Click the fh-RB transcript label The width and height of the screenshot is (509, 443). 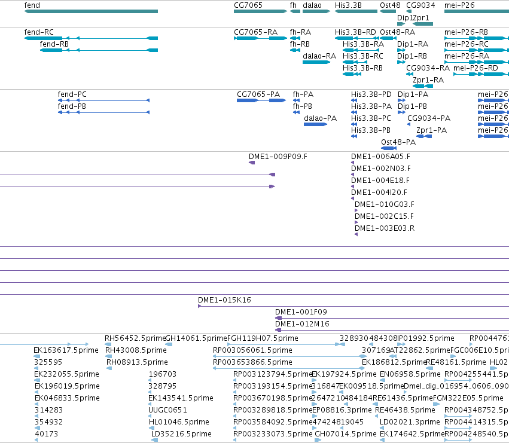(300, 44)
